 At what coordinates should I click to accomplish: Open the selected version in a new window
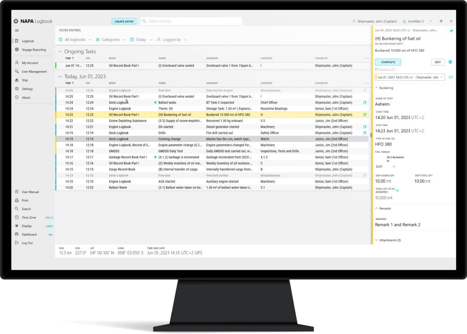451,77
